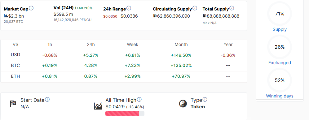Open the Circulating Supply info tooltip icon
Screen dimensions: 309x120
[195, 8]
